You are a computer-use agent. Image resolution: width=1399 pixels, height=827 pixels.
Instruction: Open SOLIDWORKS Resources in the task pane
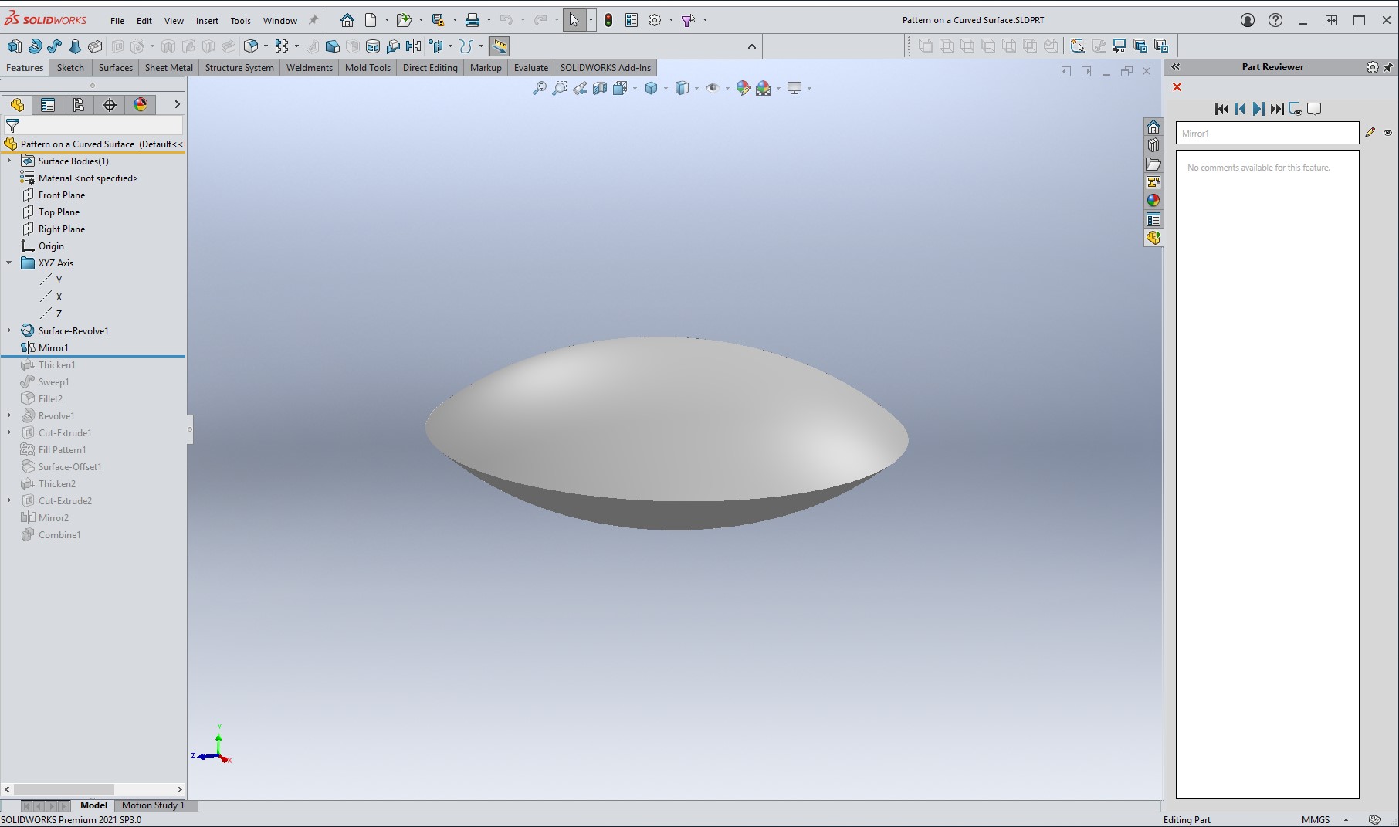[x=1153, y=127]
